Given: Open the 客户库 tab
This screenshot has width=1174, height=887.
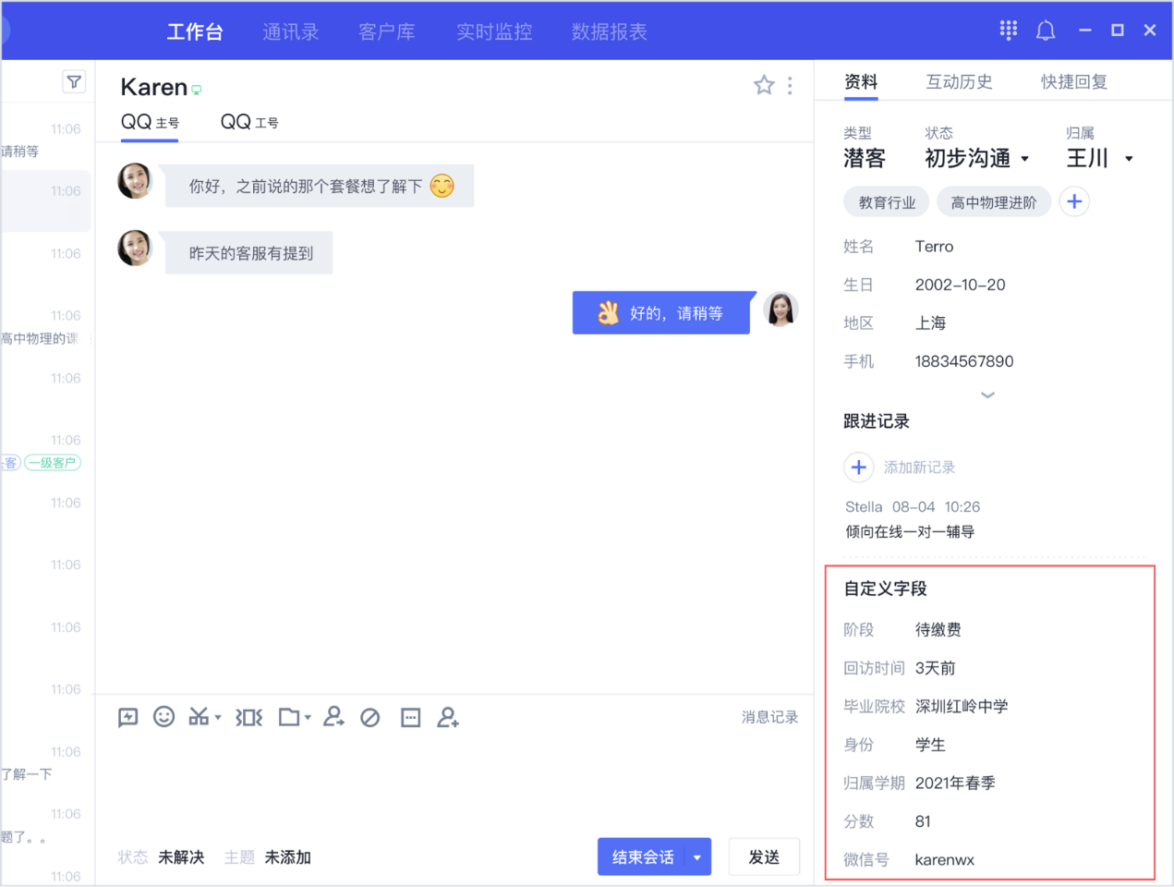Looking at the screenshot, I should (387, 31).
